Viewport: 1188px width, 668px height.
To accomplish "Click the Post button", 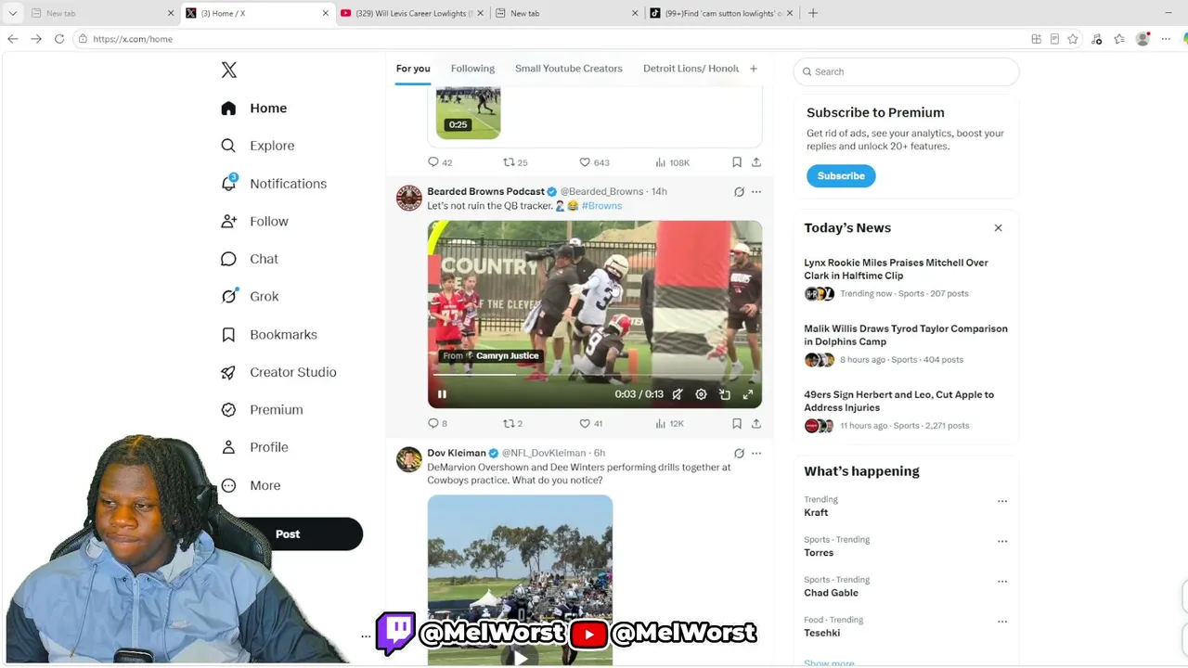I will coord(288,534).
